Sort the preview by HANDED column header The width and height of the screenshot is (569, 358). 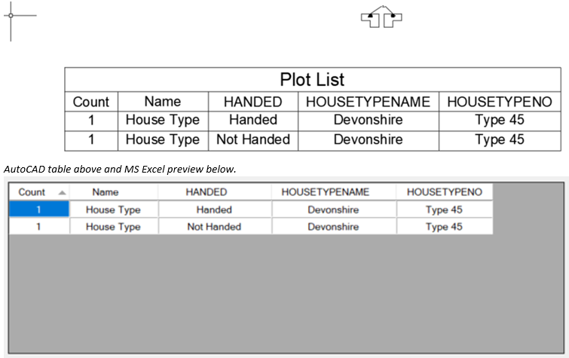tap(215, 191)
